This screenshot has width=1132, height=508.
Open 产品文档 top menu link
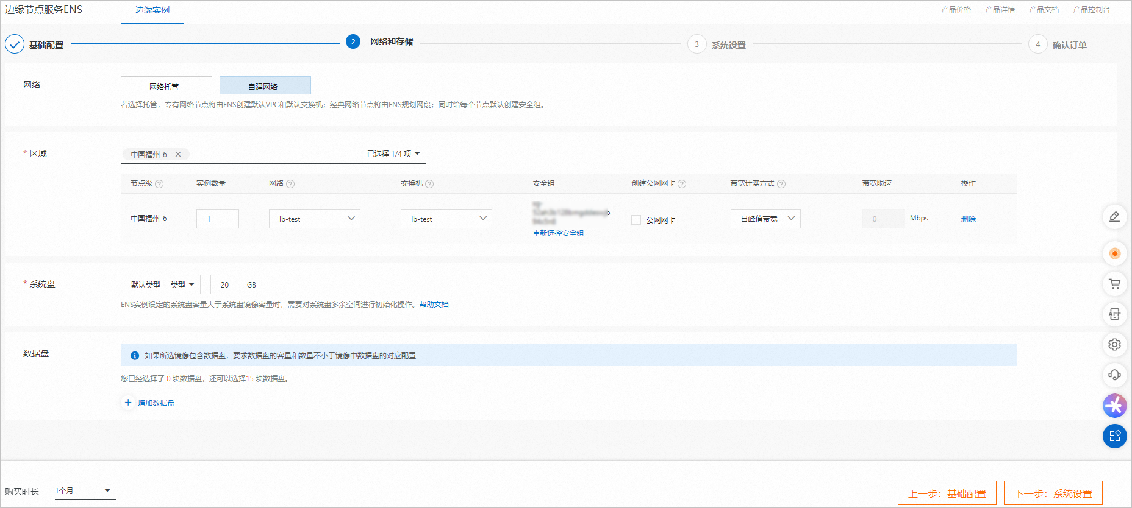(x=1044, y=10)
